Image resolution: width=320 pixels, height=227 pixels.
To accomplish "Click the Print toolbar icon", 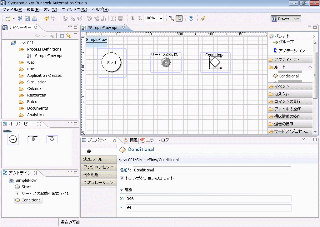I will tap(34, 18).
